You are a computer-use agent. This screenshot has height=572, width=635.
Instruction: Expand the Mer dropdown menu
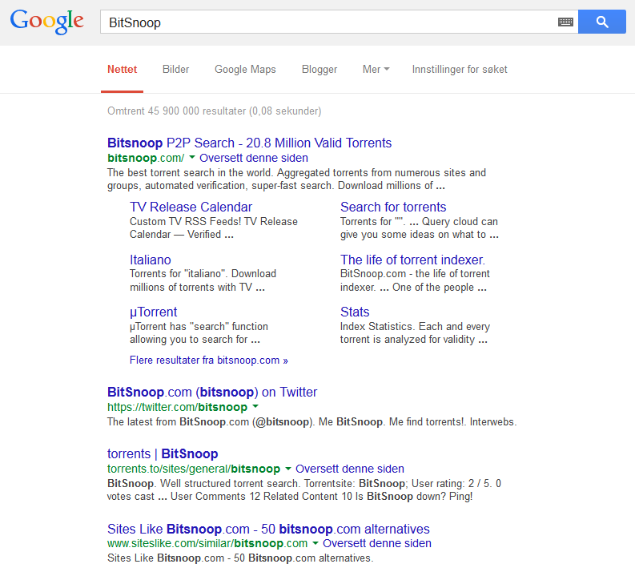376,69
